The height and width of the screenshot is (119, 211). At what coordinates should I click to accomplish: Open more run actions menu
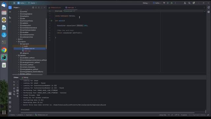pos(175,3)
